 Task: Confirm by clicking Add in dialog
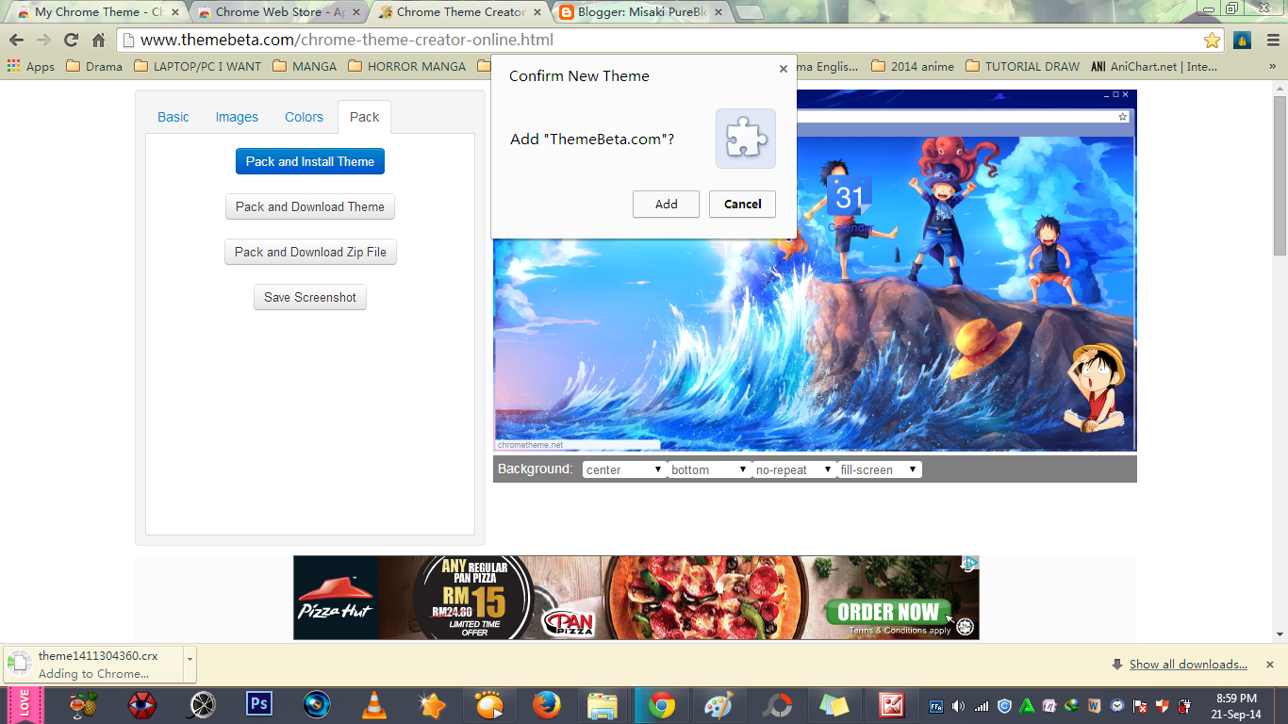(x=667, y=204)
